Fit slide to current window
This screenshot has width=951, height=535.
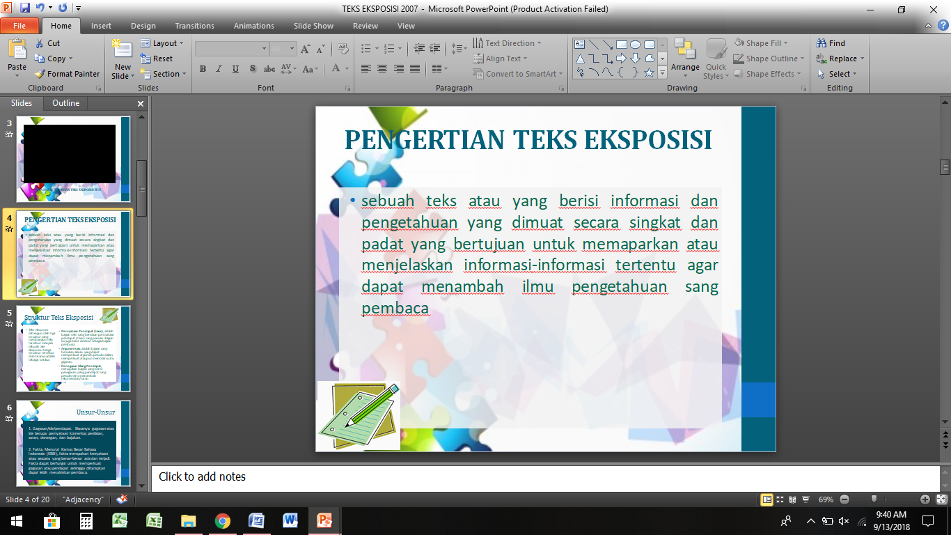[941, 499]
